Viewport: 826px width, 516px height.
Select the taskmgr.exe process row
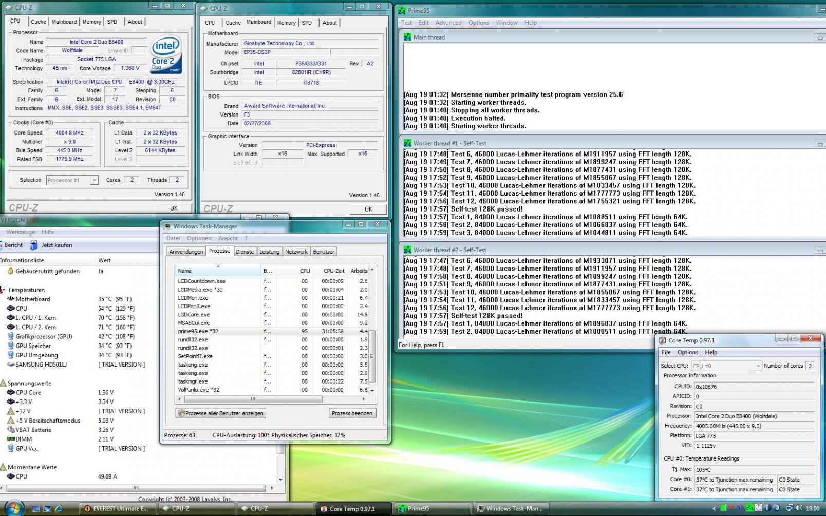pyautogui.click(x=273, y=381)
